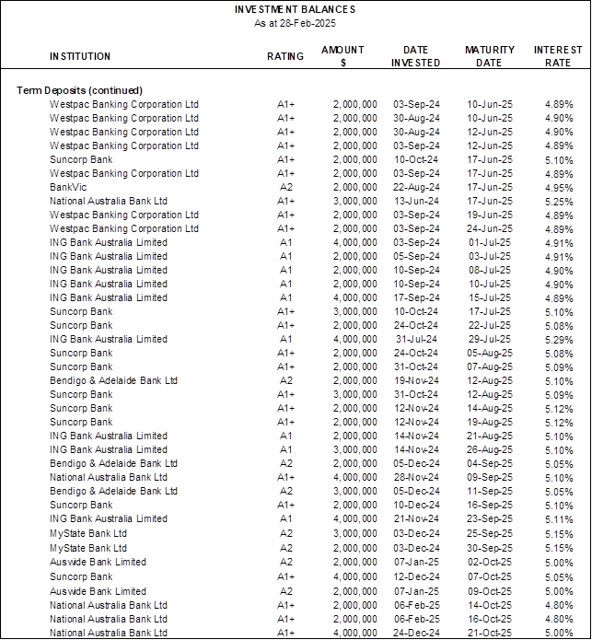Select date invested 13-Jun-24
Viewport: 592px width, 640px height.
click(x=416, y=202)
